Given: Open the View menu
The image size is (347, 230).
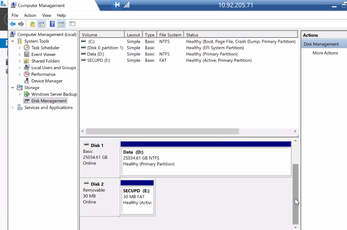Looking at the screenshot, I should tap(46, 15).
